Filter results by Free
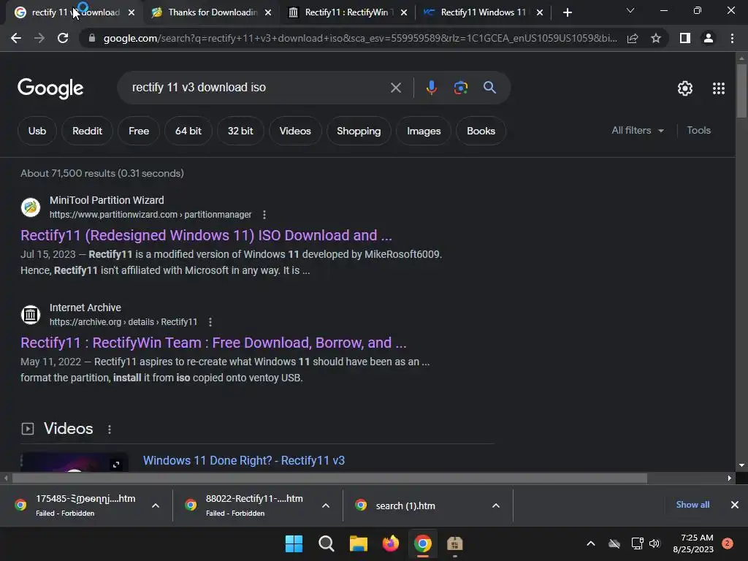Screen dimensions: 748x561 [139, 131]
